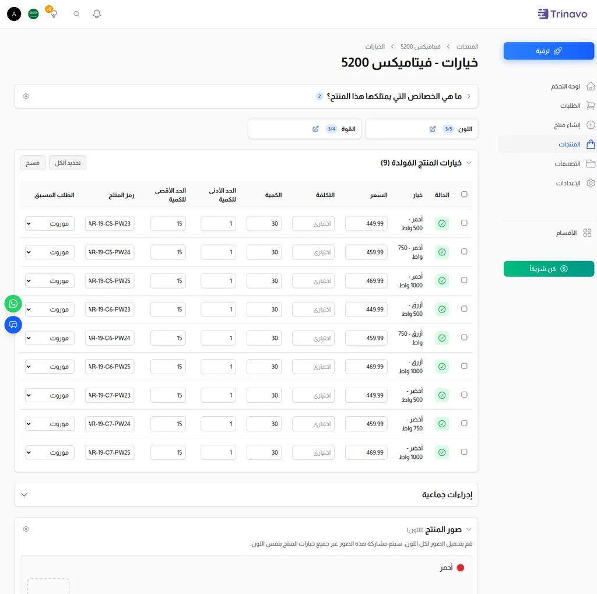
Task: Open the lightbulb tips icon
Action: (x=53, y=13)
